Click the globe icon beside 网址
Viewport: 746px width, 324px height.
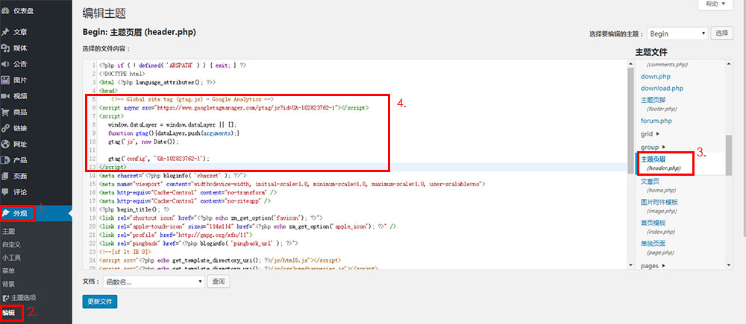pyautogui.click(x=6, y=144)
